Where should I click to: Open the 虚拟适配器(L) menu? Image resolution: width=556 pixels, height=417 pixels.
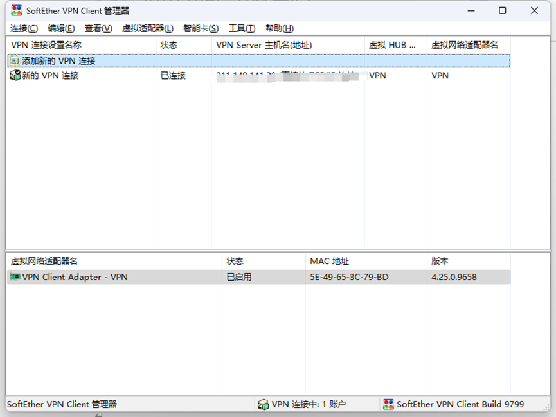[147, 28]
